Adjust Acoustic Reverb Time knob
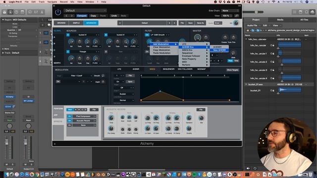This screenshot has height=178, width=317. tap(111, 118)
